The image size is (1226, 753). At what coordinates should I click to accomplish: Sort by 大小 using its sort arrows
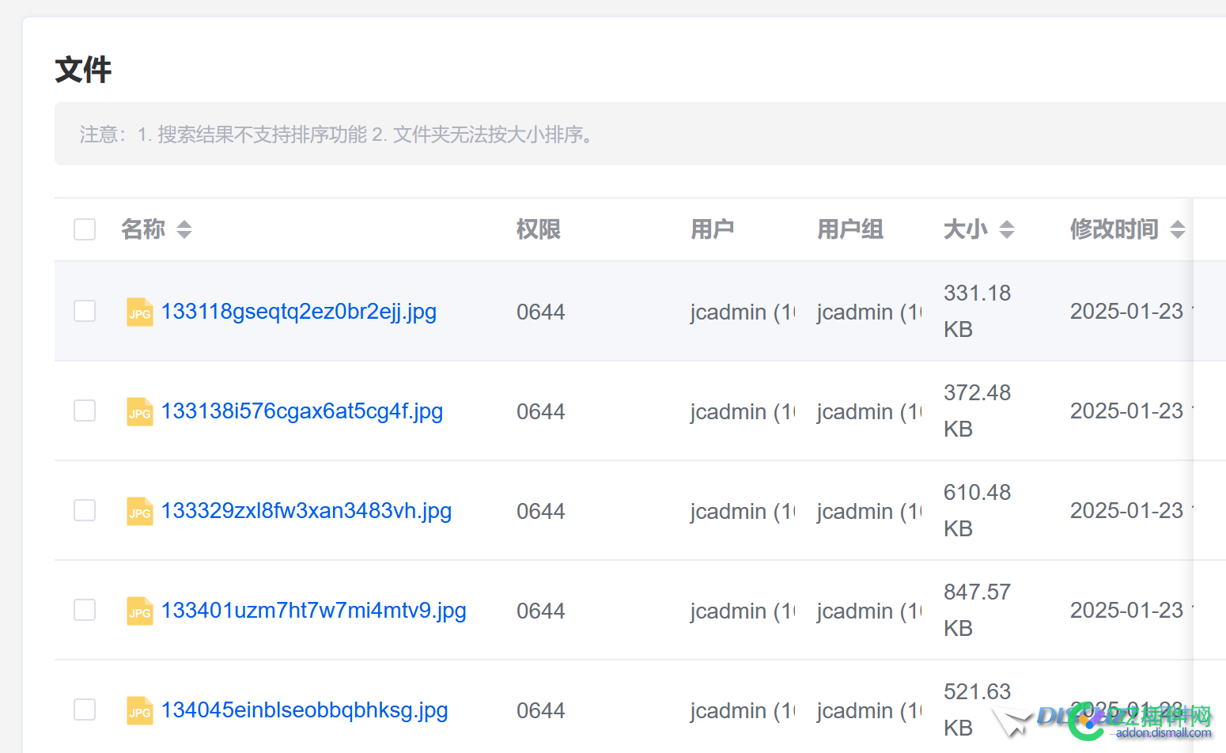point(1007,229)
